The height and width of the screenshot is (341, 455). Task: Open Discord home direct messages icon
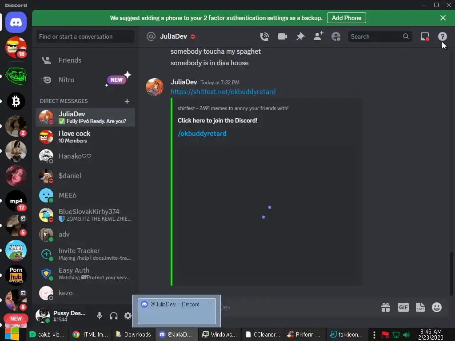[x=16, y=22]
